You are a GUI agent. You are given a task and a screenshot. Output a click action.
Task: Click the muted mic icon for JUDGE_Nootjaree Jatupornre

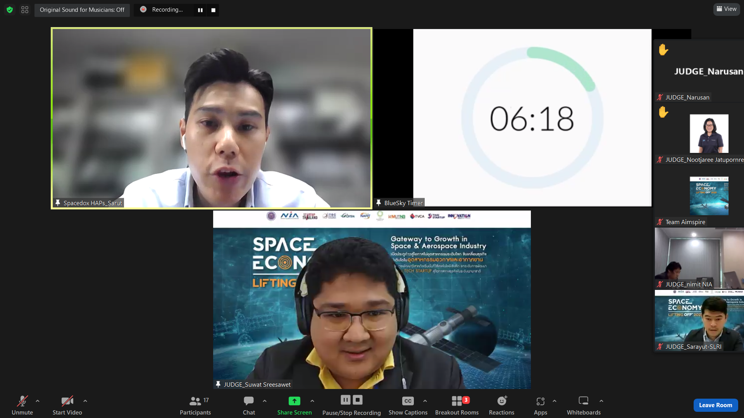pos(660,159)
